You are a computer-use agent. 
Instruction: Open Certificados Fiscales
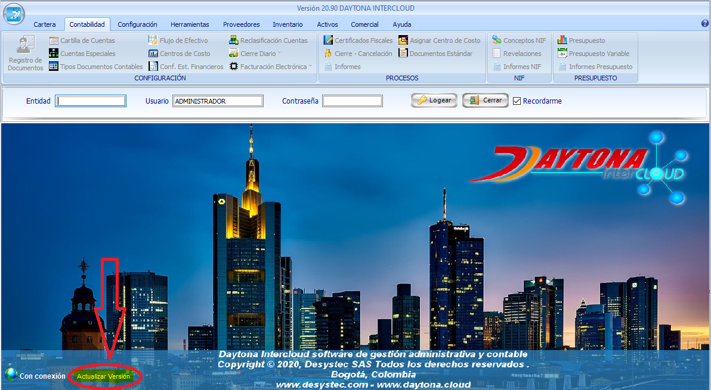(358, 40)
